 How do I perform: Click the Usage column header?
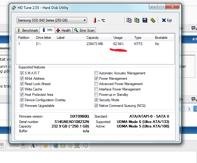point(122,38)
